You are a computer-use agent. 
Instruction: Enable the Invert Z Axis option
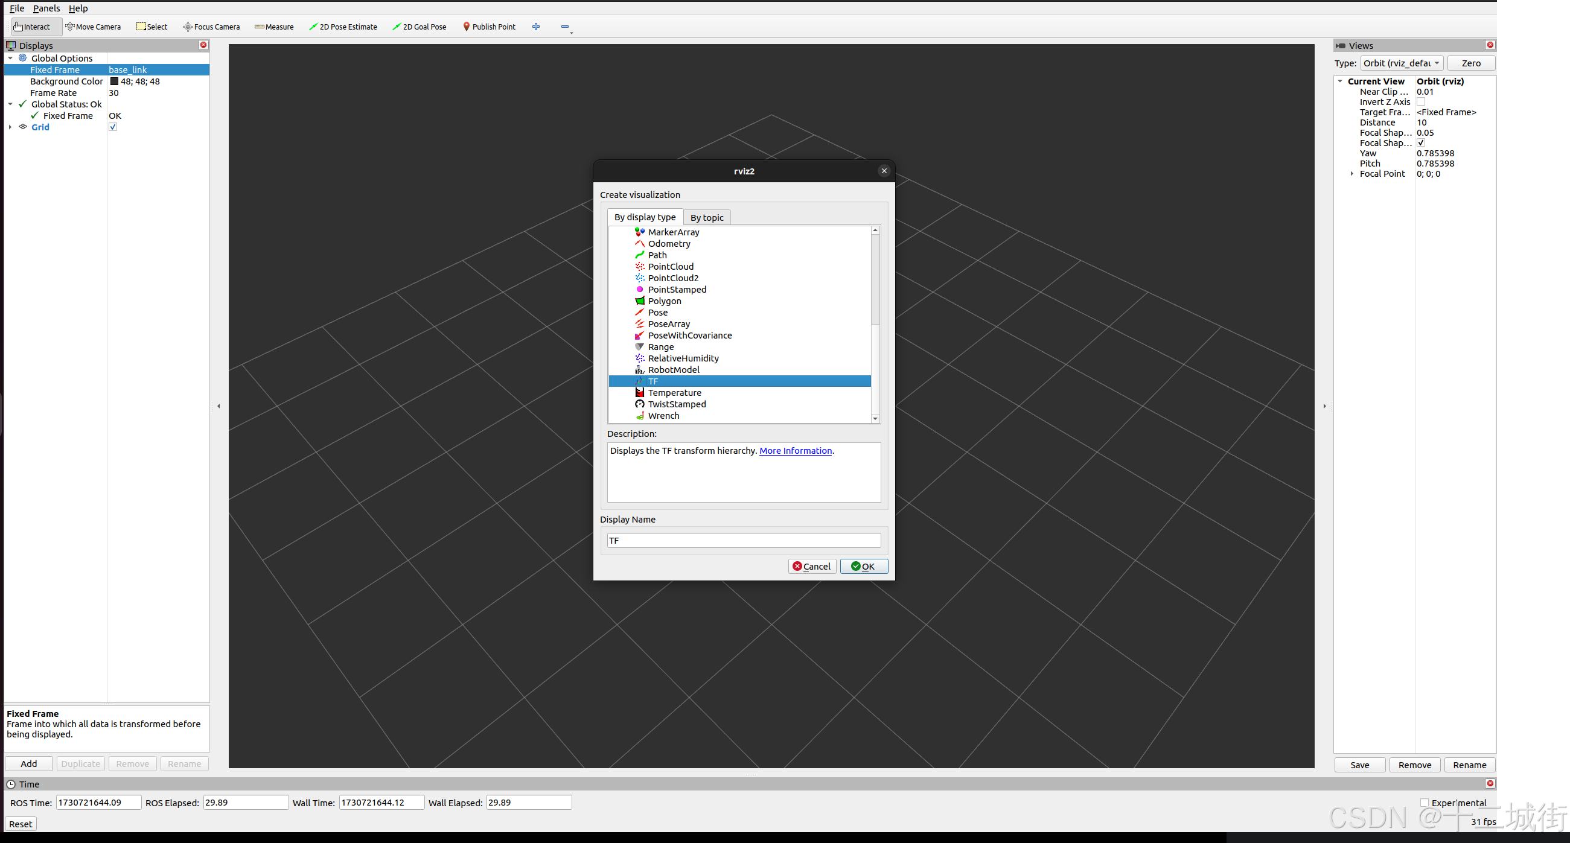click(1421, 101)
